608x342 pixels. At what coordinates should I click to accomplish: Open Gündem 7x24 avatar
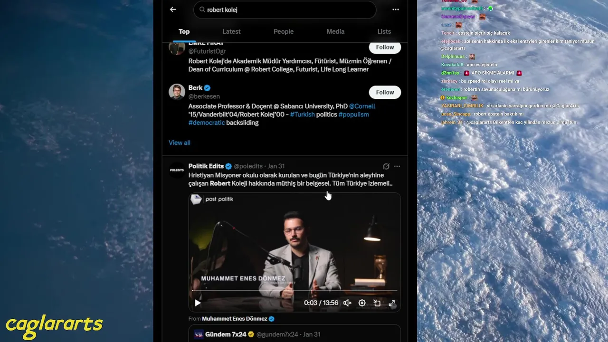[x=199, y=334]
